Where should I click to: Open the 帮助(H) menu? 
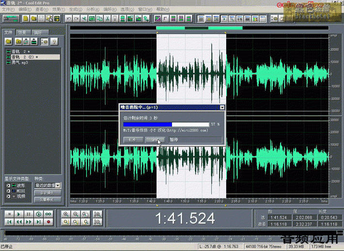(163, 9)
